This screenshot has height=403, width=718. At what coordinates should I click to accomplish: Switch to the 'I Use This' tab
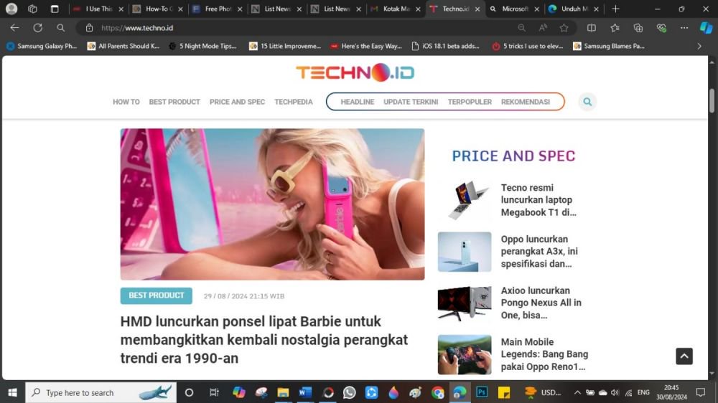pos(98,9)
